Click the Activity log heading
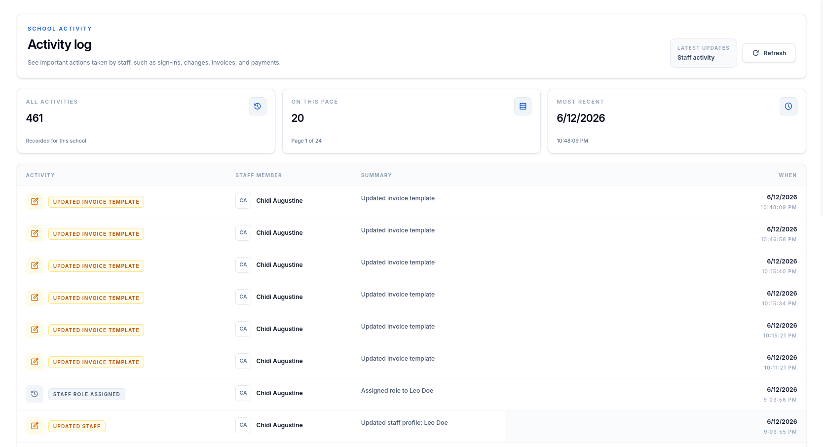The height and width of the screenshot is (447, 823). tap(60, 44)
